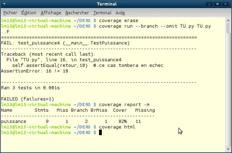
Task: Open the Terminal menu in menu bar
Action: [x=102, y=13]
